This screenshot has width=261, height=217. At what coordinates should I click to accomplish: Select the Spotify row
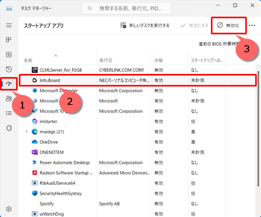tap(137, 203)
